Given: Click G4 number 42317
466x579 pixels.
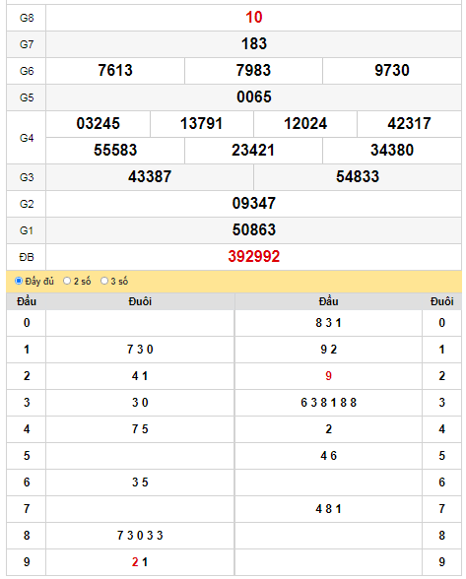Looking at the screenshot, I should point(409,123).
